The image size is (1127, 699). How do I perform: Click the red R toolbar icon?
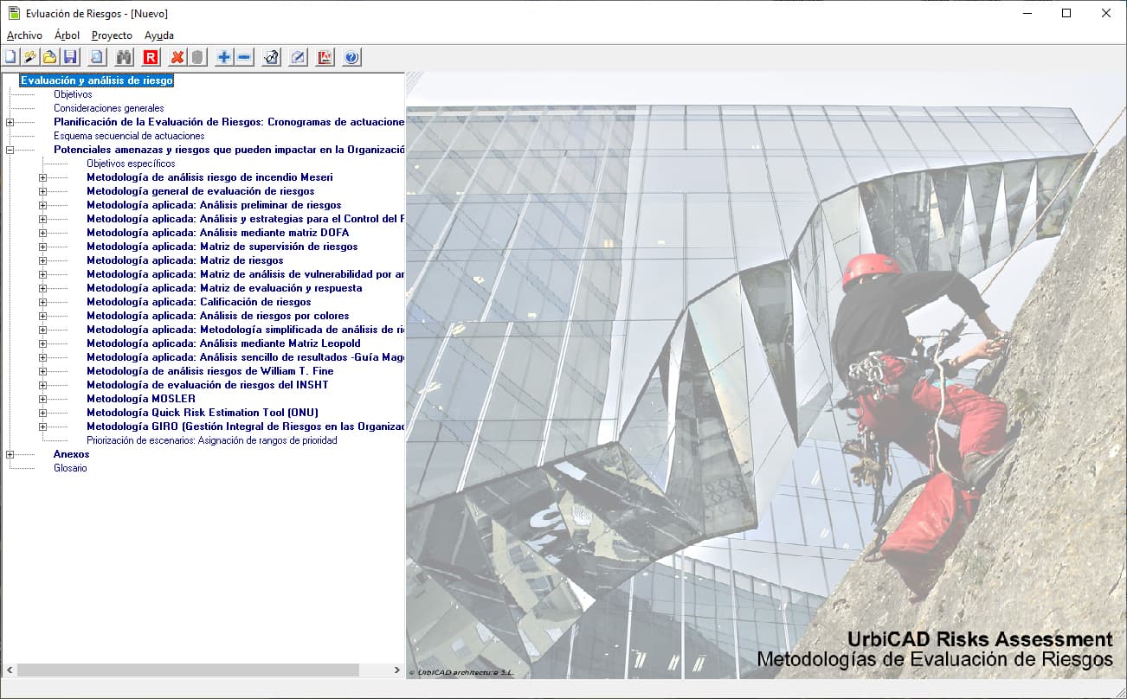pos(151,58)
